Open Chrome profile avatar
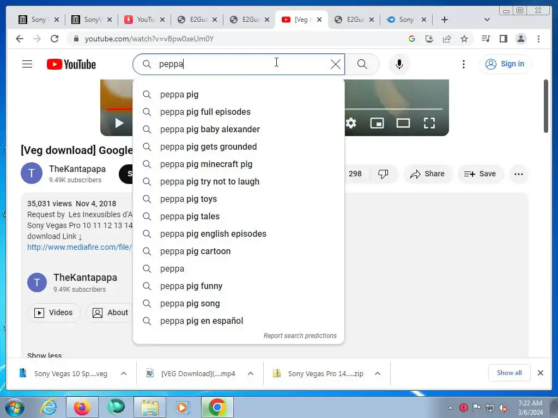 520,39
